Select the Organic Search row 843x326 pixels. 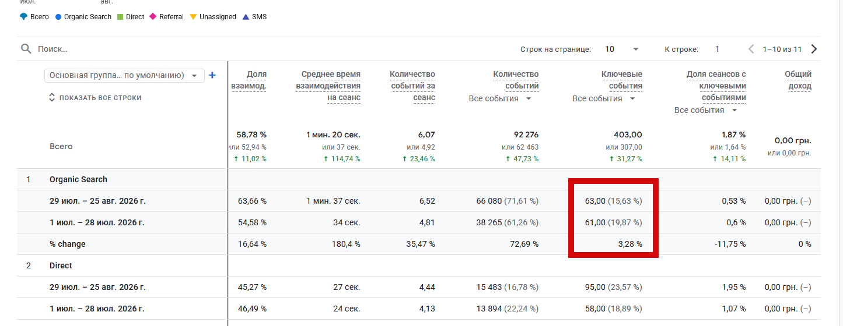(x=419, y=179)
